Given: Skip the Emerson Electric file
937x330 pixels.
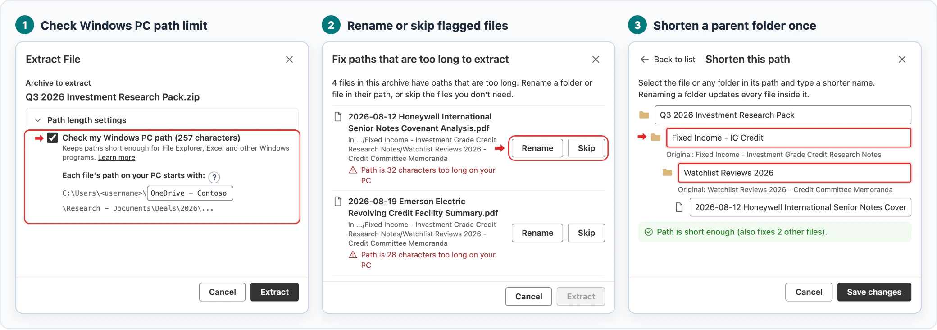Looking at the screenshot, I should tap(587, 233).
